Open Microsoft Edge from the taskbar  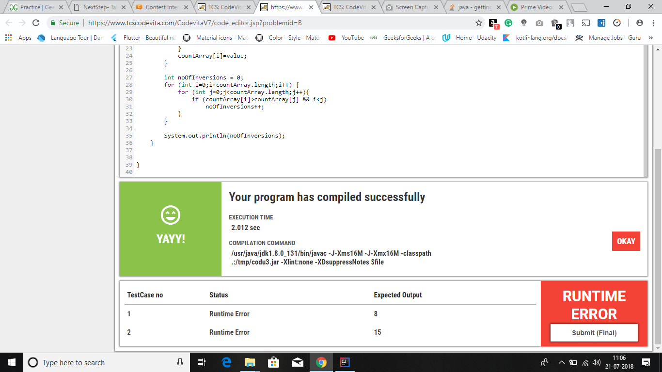[226, 362]
